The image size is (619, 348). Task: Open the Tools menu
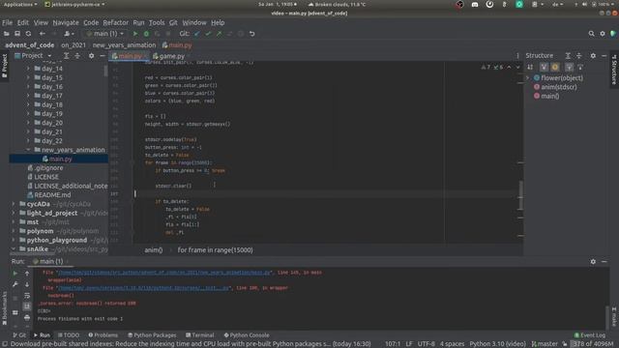click(157, 23)
